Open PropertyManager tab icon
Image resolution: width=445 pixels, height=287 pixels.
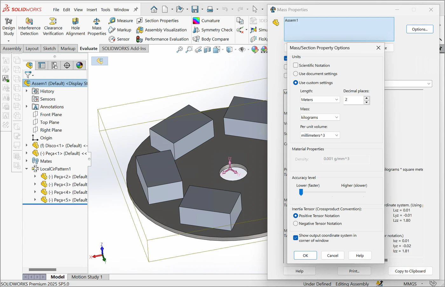point(42,65)
